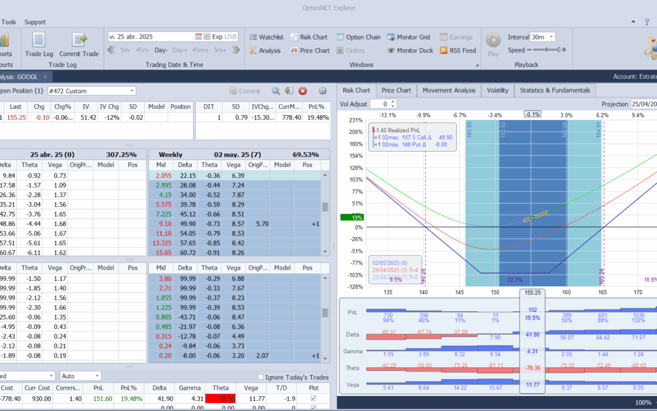Jump forward with the double-right arrow
Screen dimensions: 657x411
(x=236, y=51)
